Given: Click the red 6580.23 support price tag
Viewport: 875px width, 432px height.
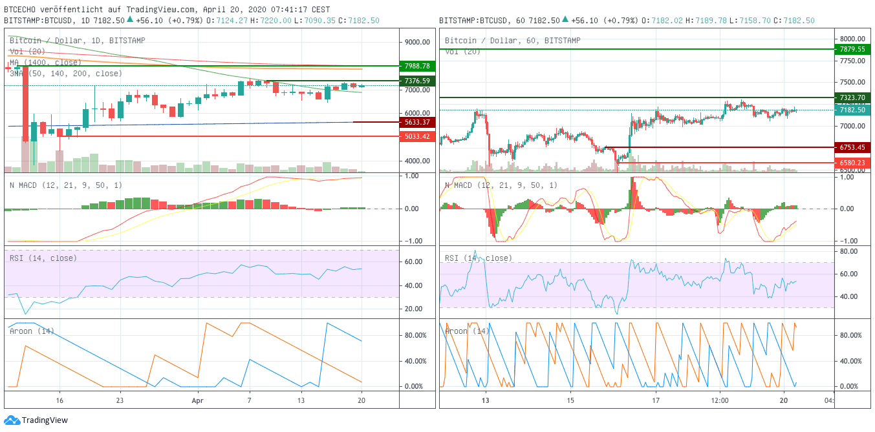Looking at the screenshot, I should pyautogui.click(x=853, y=163).
